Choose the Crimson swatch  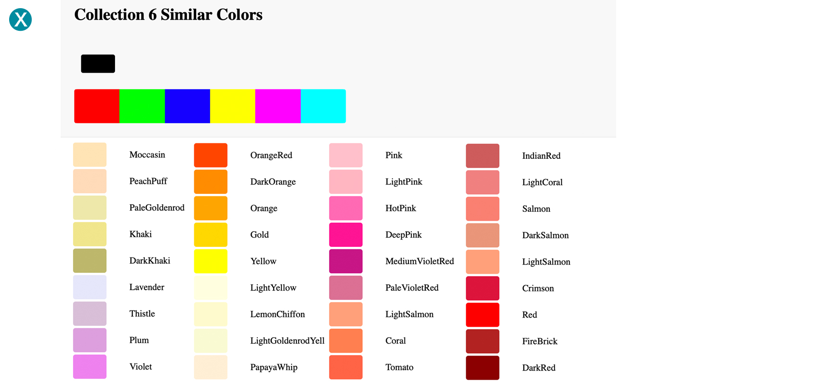[x=482, y=288]
